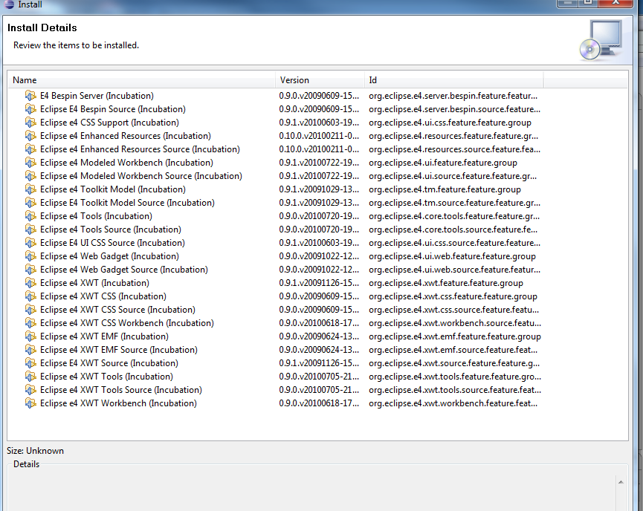Viewport: 643px width, 511px height.
Task: Click the icon for Eclipse e4 CSS Support
Action: click(x=30, y=123)
